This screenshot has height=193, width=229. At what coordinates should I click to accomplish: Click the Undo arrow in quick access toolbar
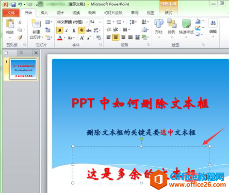click(20, 4)
